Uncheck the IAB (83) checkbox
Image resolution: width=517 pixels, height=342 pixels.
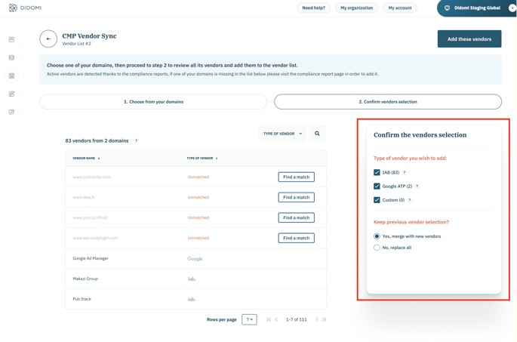click(377, 172)
